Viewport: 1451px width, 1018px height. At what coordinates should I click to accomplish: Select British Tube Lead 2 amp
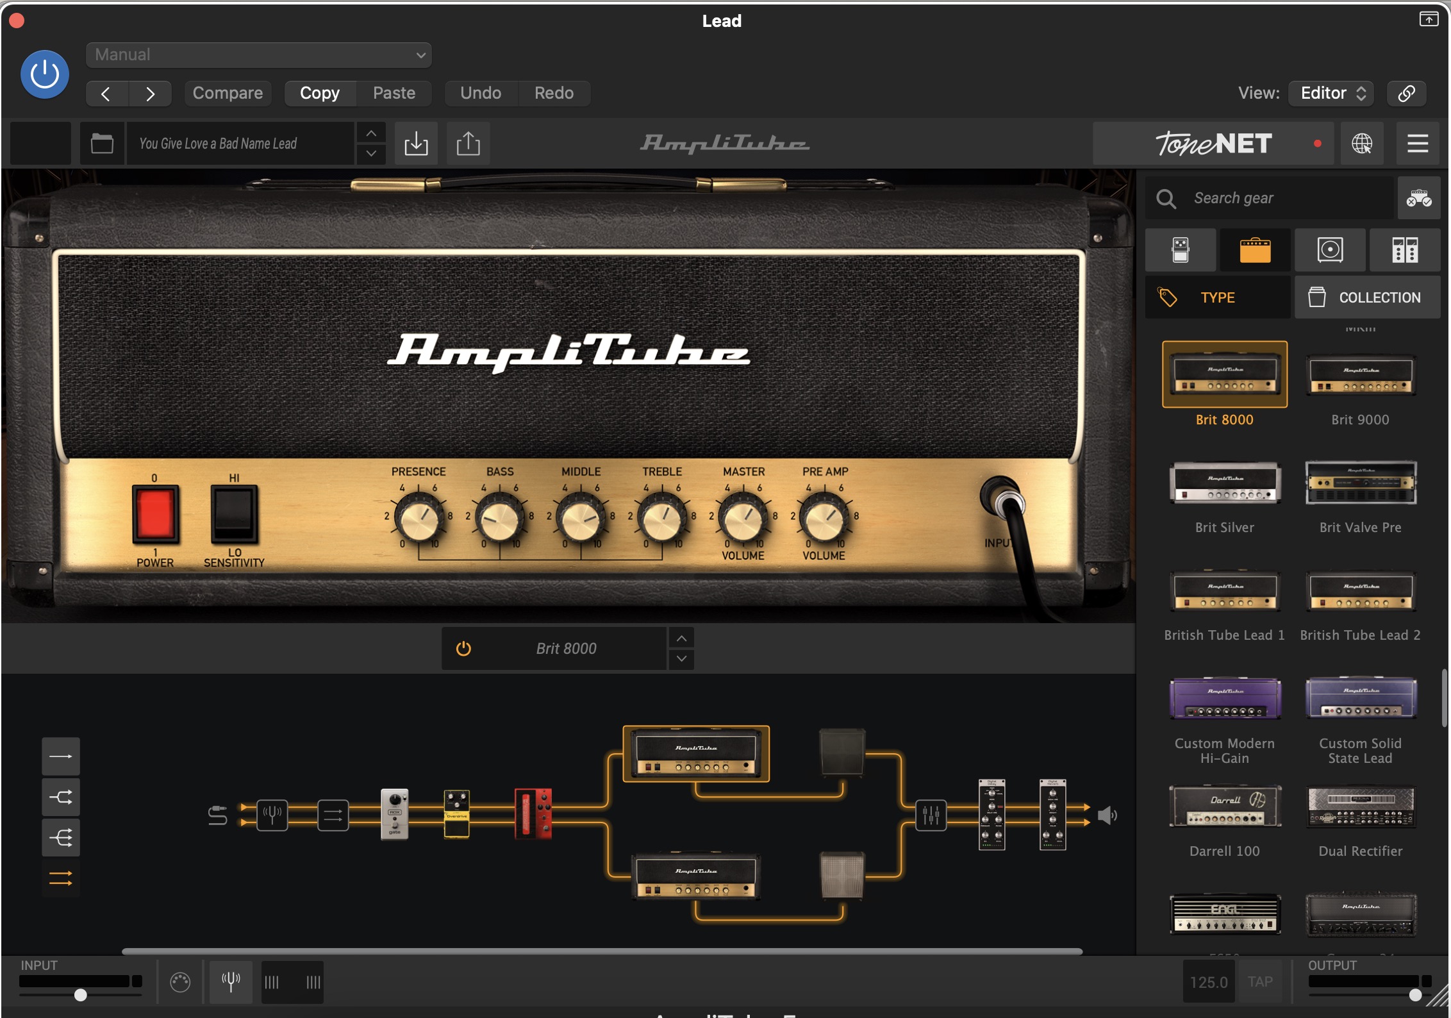tap(1361, 590)
